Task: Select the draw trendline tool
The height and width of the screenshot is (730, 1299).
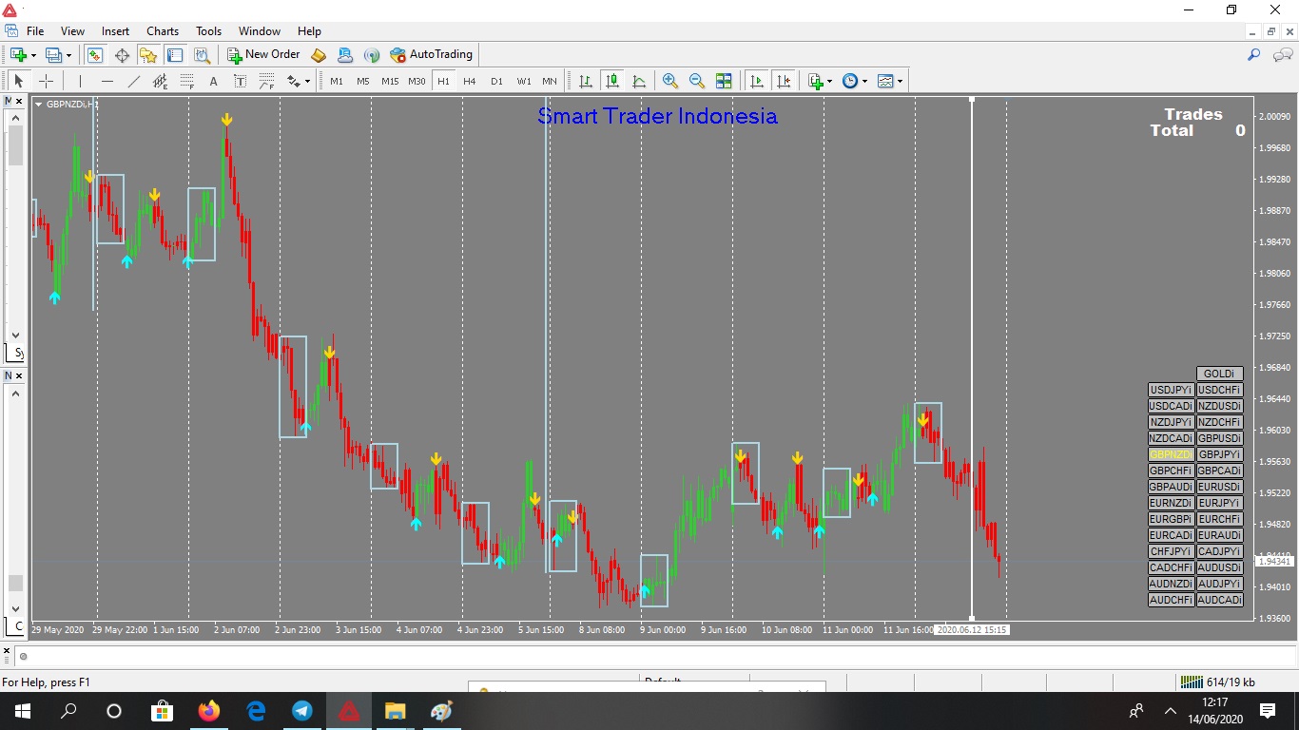Action: click(x=134, y=82)
